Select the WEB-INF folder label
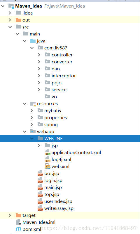This screenshot has width=140, height=234. coord(53,138)
